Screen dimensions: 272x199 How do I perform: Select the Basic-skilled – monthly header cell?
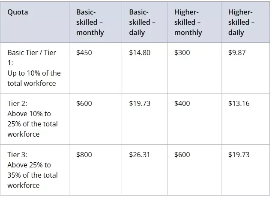(96, 22)
